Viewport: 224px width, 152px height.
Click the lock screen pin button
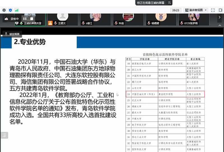point(12,34)
